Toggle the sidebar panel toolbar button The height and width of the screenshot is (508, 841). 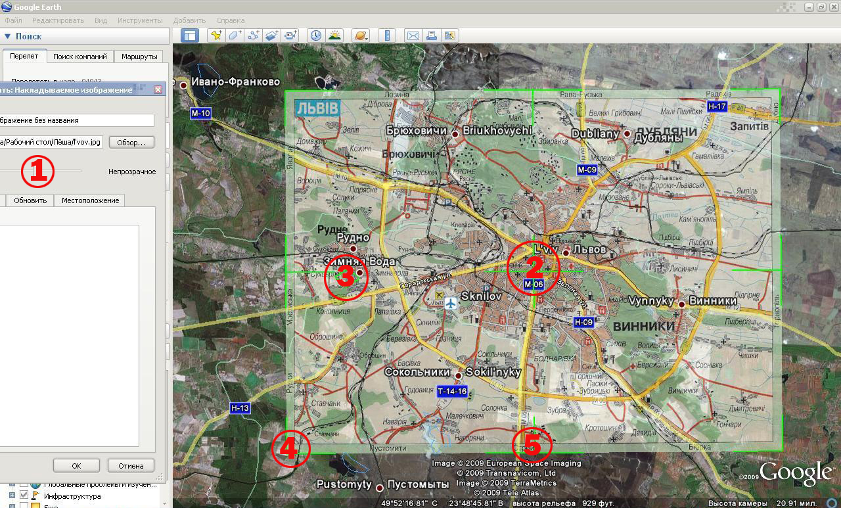click(x=190, y=36)
